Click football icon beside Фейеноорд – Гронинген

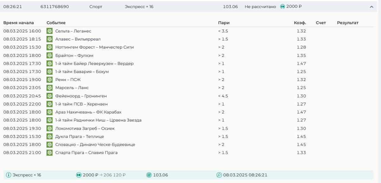[x=50, y=96]
